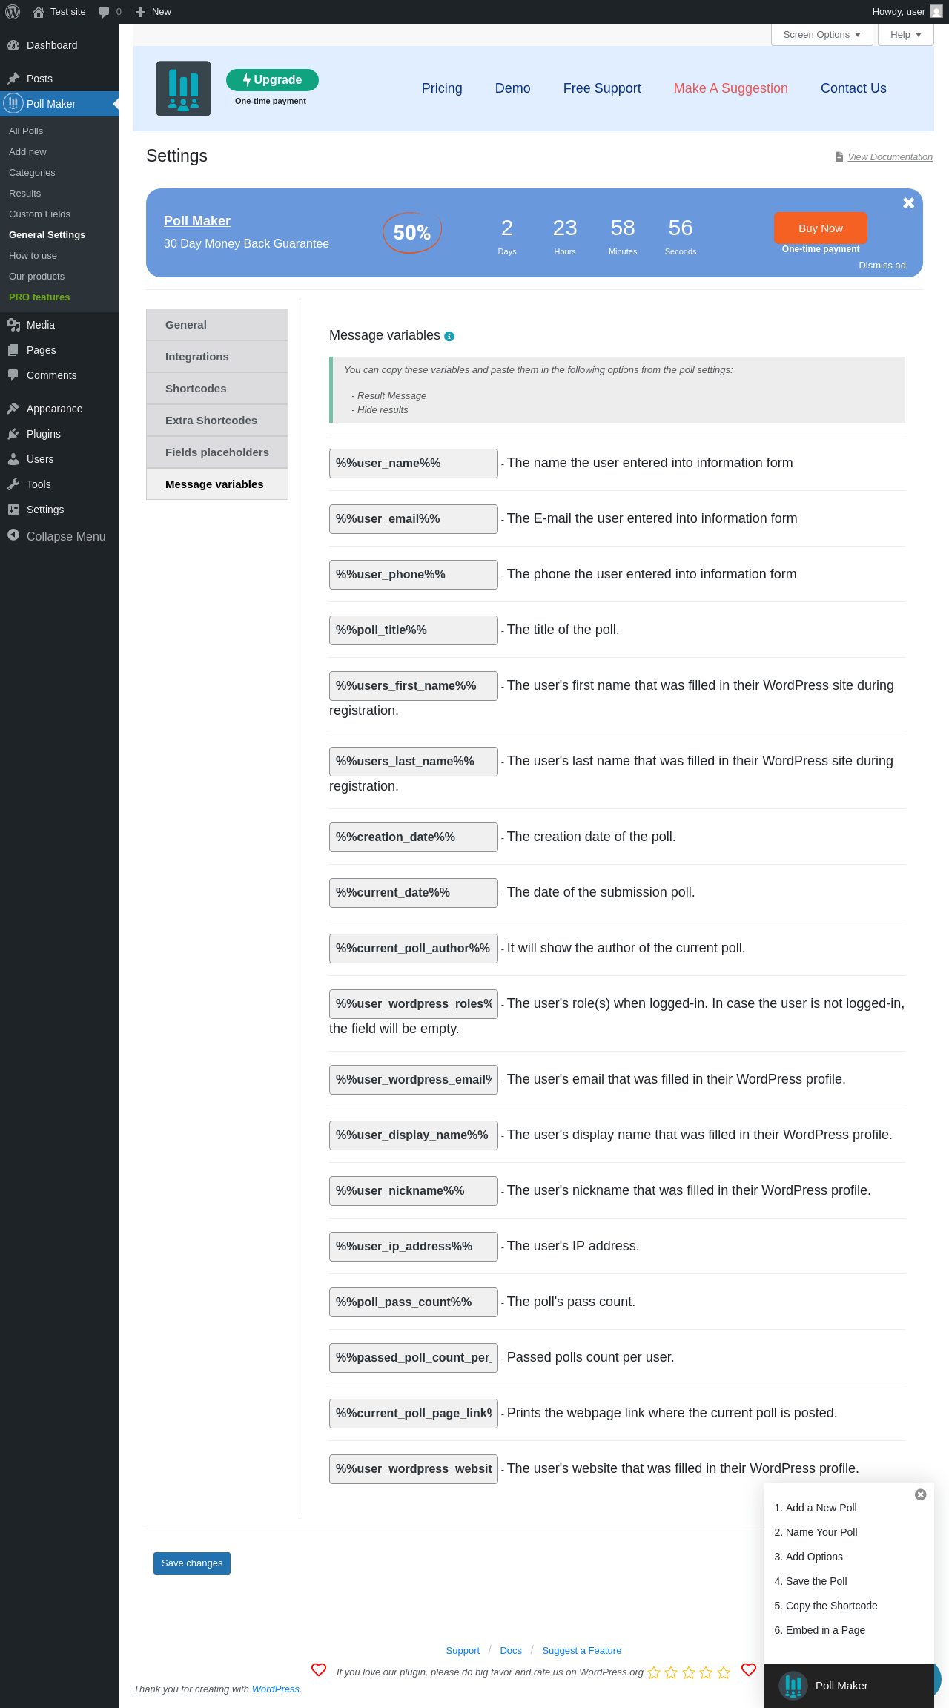This screenshot has width=949, height=1708.
Task: Click the Buy Now button
Action: pos(820,228)
